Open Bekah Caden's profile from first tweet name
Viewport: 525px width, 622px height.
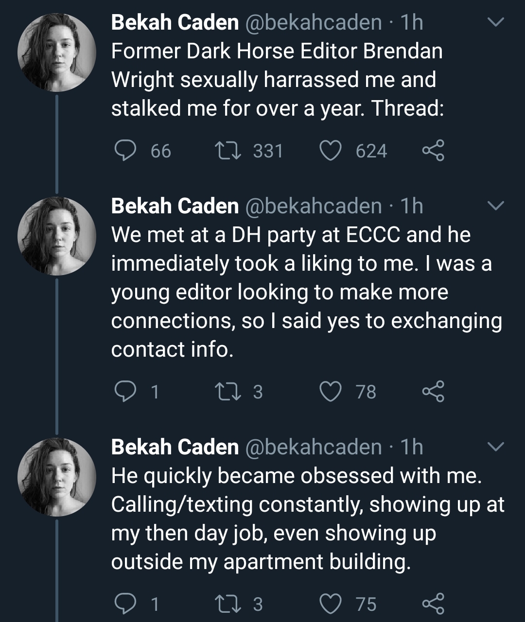click(x=175, y=23)
